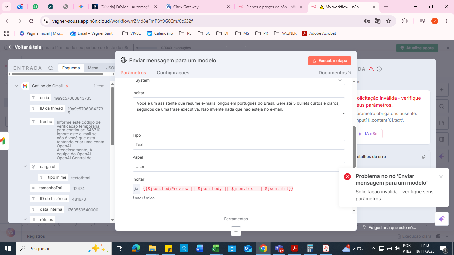Bookmark this page with the star icon
The height and width of the screenshot is (255, 454).
(x=388, y=21)
